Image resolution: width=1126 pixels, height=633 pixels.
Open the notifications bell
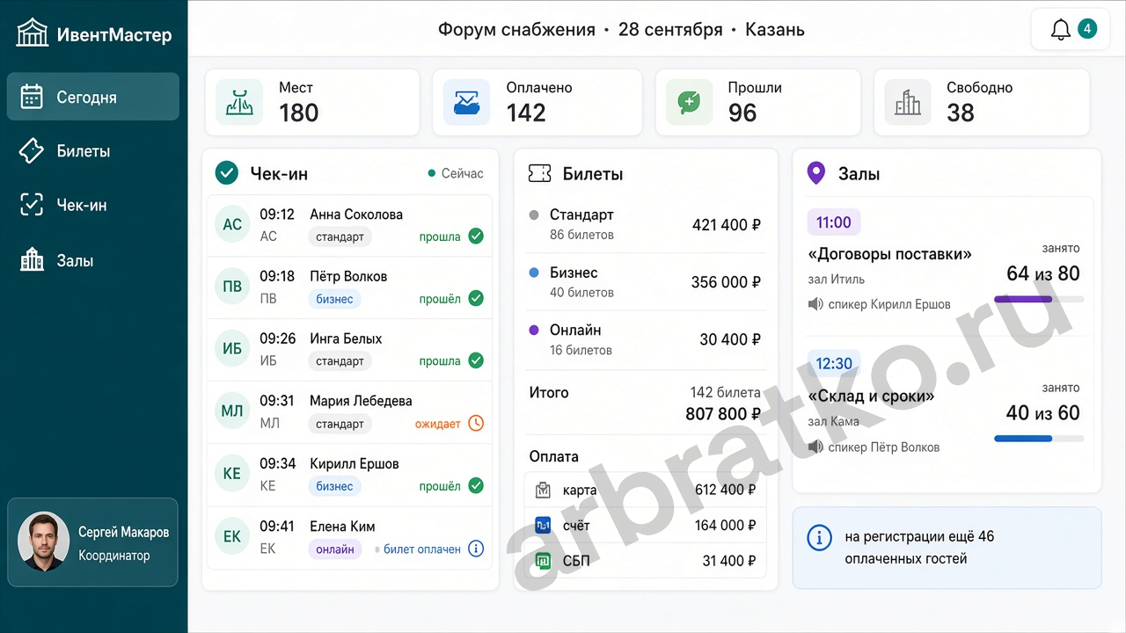[1060, 30]
